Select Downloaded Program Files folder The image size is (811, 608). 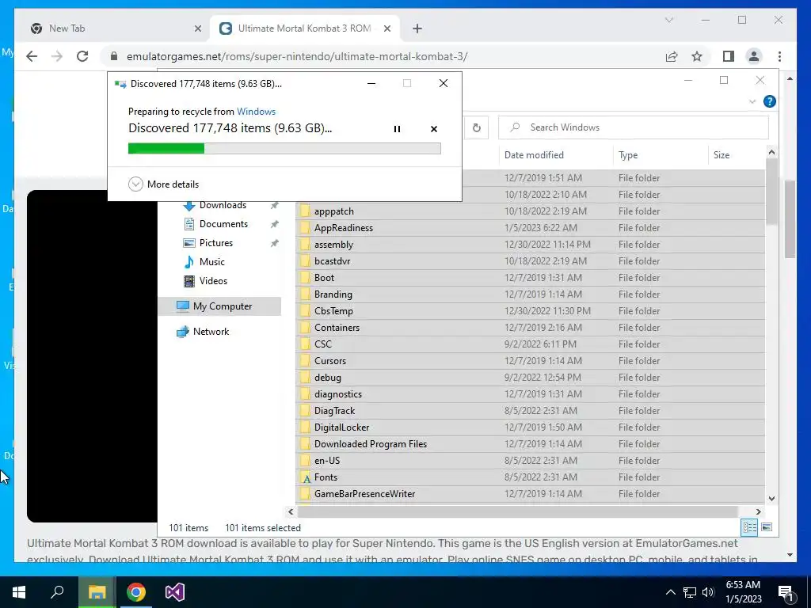(530, 443)
